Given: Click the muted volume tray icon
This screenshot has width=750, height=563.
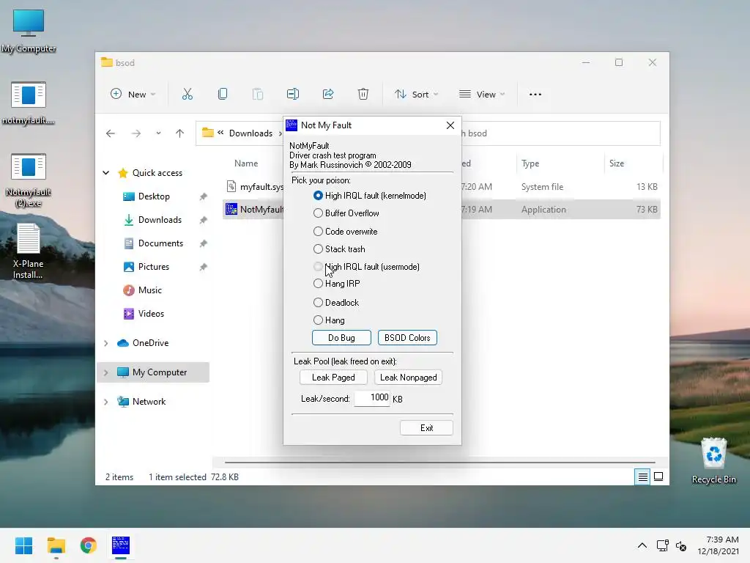Looking at the screenshot, I should point(681,545).
